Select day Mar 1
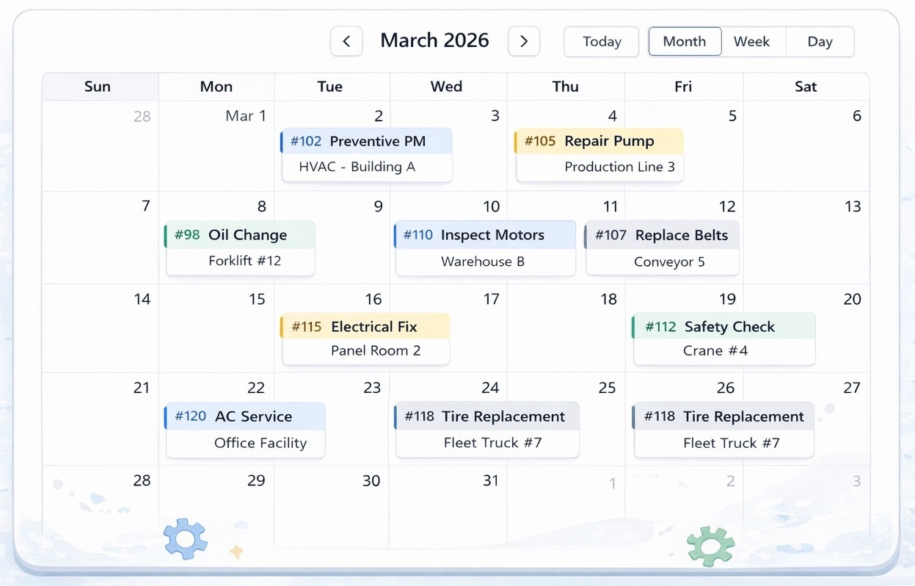 coord(246,116)
